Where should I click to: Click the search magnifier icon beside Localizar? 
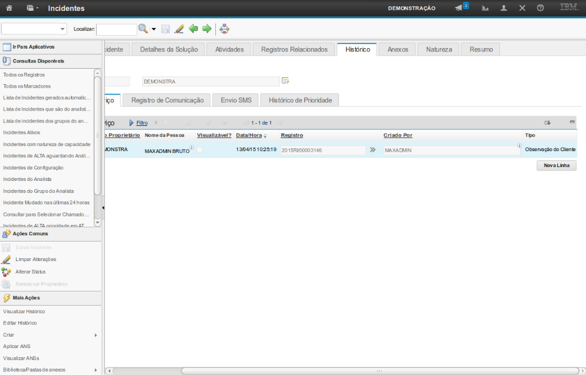coord(143,29)
